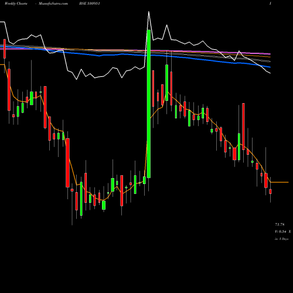Click the 'V: 0.54 X' volume text
This screenshot has width=293, height=293.
tap(283, 231)
